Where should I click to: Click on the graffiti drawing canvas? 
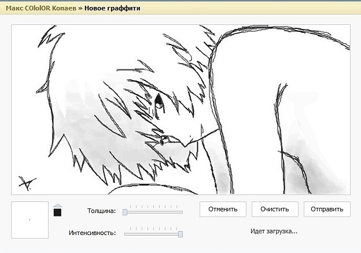[181, 109]
